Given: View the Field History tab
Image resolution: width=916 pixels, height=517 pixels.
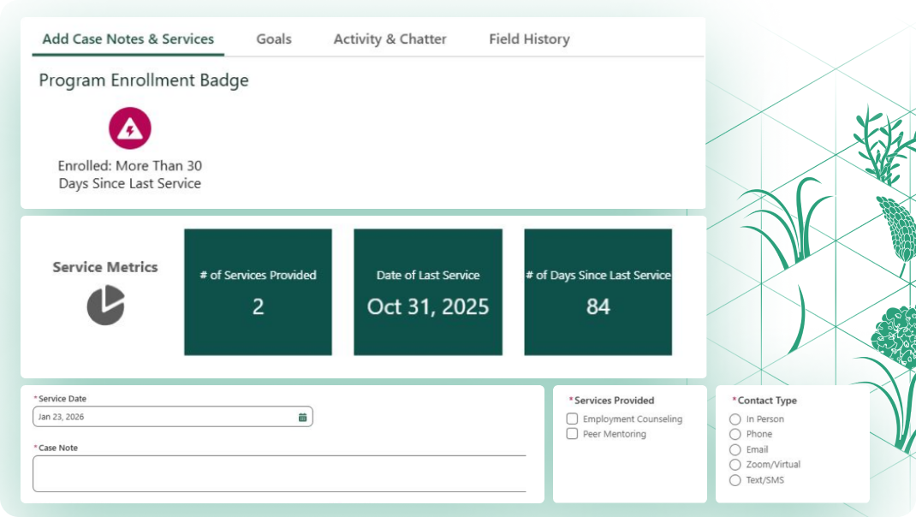Looking at the screenshot, I should (x=529, y=39).
